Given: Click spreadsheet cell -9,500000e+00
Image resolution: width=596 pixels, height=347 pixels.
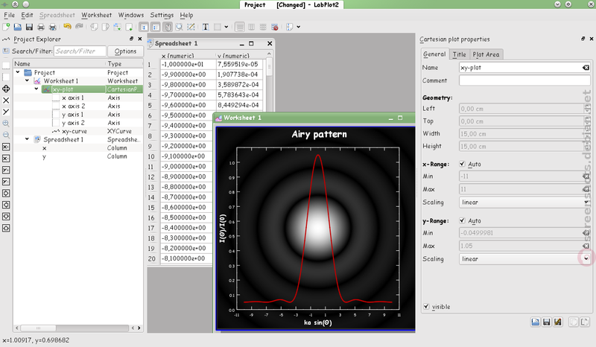Looking at the screenshot, I should pos(183,115).
